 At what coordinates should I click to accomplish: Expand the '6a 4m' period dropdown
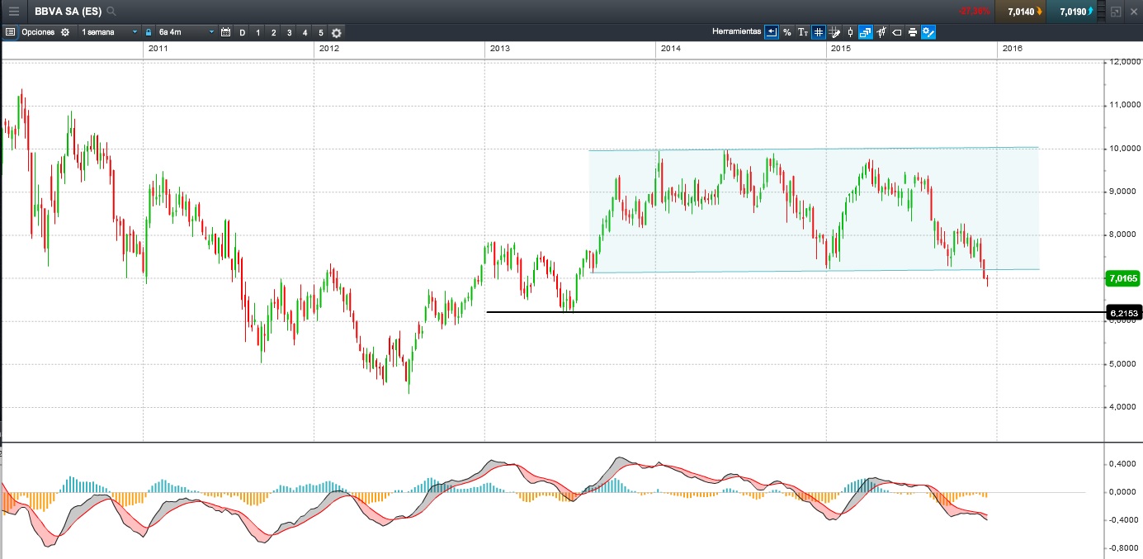point(186,32)
